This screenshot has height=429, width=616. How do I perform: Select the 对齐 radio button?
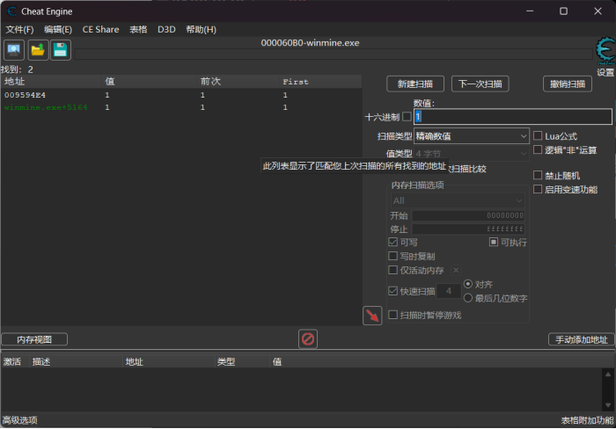point(468,284)
